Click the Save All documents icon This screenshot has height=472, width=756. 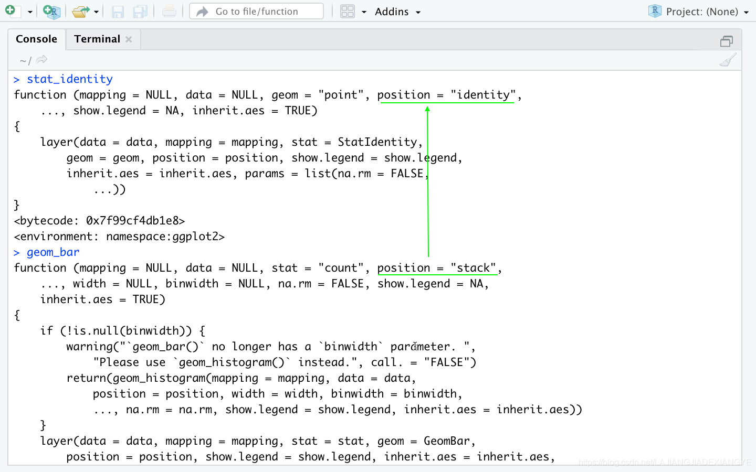pyautogui.click(x=140, y=12)
